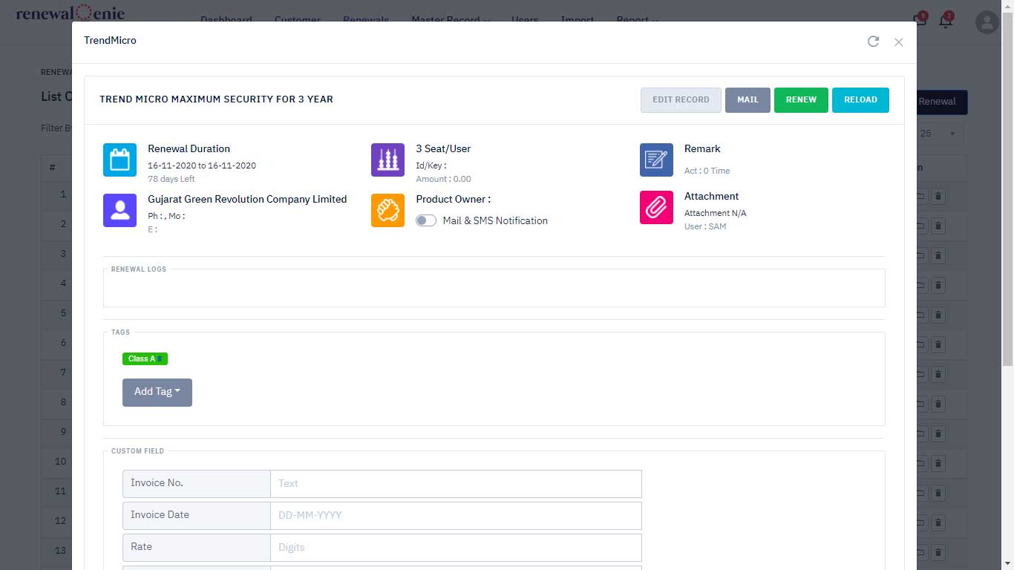Click the orange handshake icon beside Product Owner

[387, 210]
